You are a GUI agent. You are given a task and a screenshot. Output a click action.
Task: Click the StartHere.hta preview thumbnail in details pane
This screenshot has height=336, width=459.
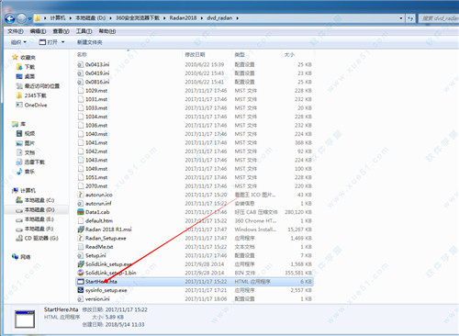coord(25,319)
